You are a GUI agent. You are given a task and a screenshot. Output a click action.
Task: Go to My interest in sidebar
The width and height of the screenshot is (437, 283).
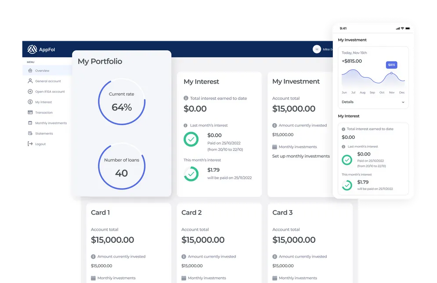[43, 102]
